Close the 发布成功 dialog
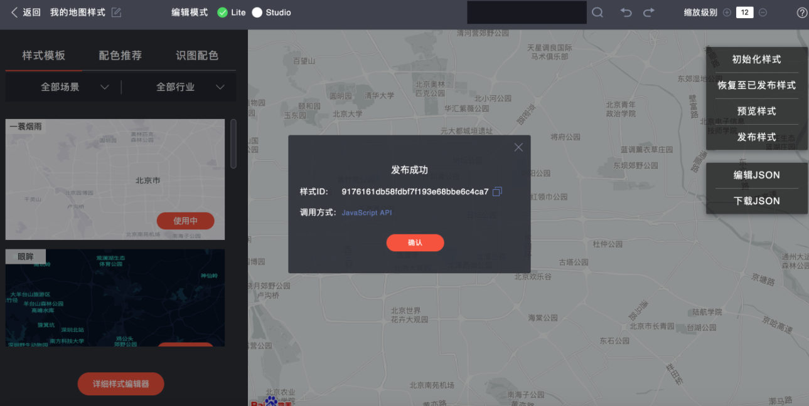Screen dimensions: 809x406 pyautogui.click(x=518, y=147)
